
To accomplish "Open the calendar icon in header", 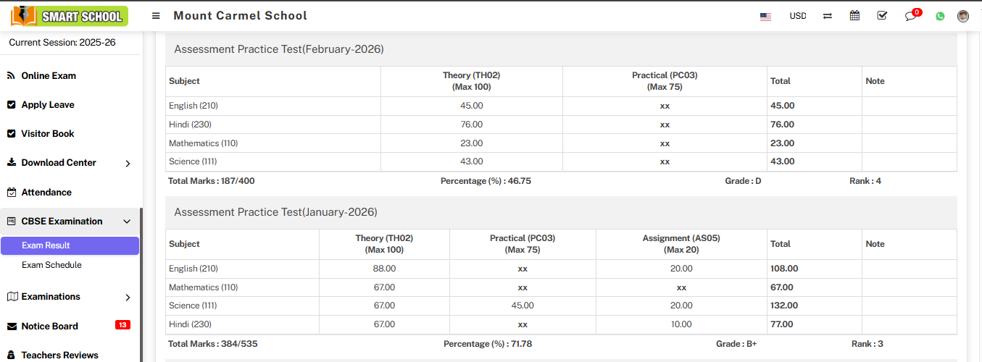I will 855,16.
